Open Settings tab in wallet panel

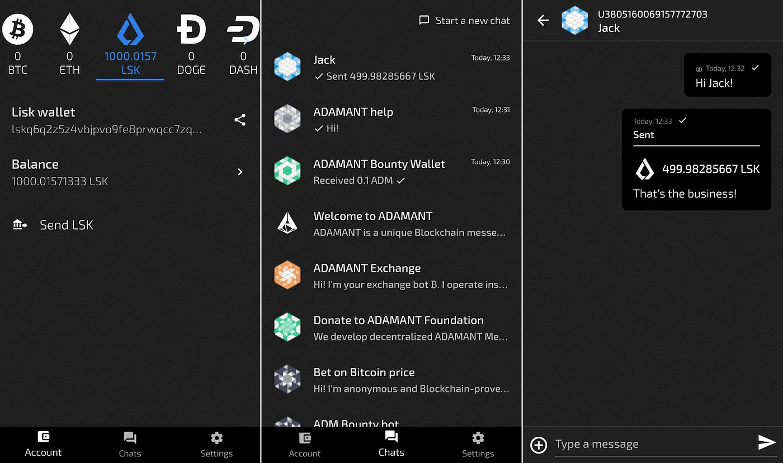coord(216,445)
